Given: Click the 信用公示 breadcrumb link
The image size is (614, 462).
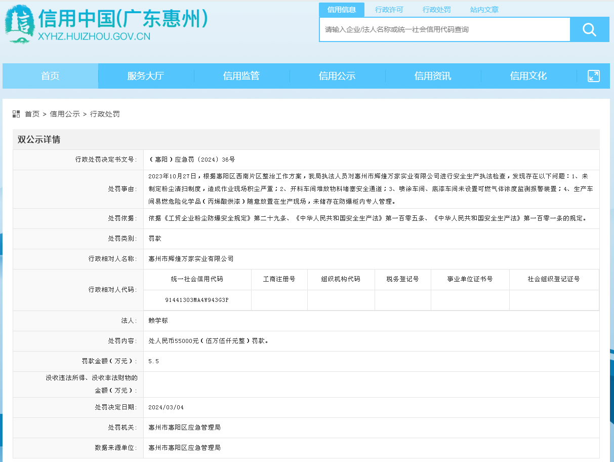Looking at the screenshot, I should (65, 114).
